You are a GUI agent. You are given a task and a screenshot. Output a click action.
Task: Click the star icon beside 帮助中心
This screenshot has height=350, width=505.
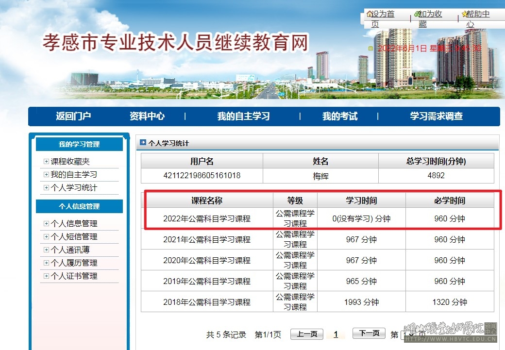tap(465, 14)
